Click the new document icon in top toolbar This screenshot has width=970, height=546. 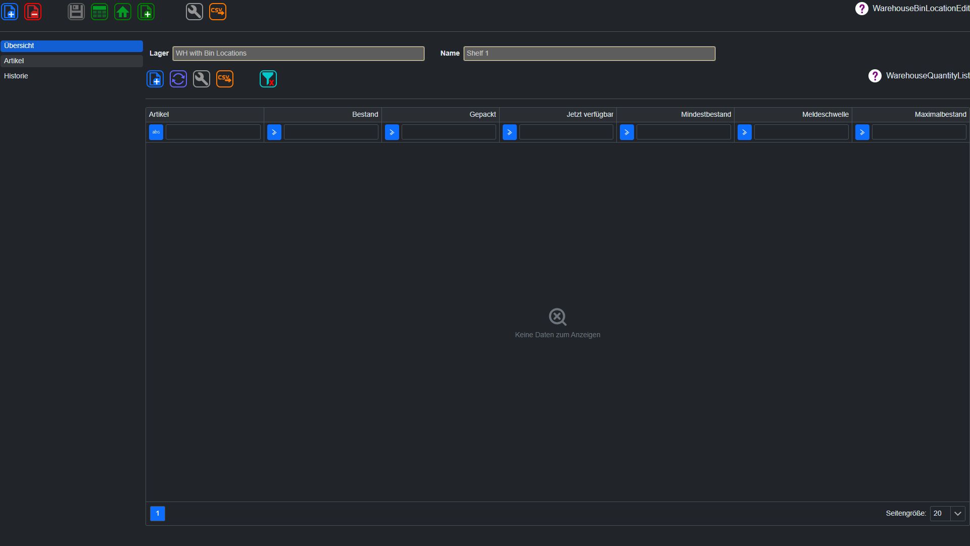10,12
